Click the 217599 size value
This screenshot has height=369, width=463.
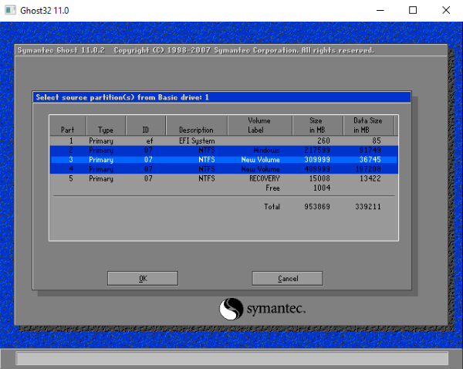tap(317, 151)
